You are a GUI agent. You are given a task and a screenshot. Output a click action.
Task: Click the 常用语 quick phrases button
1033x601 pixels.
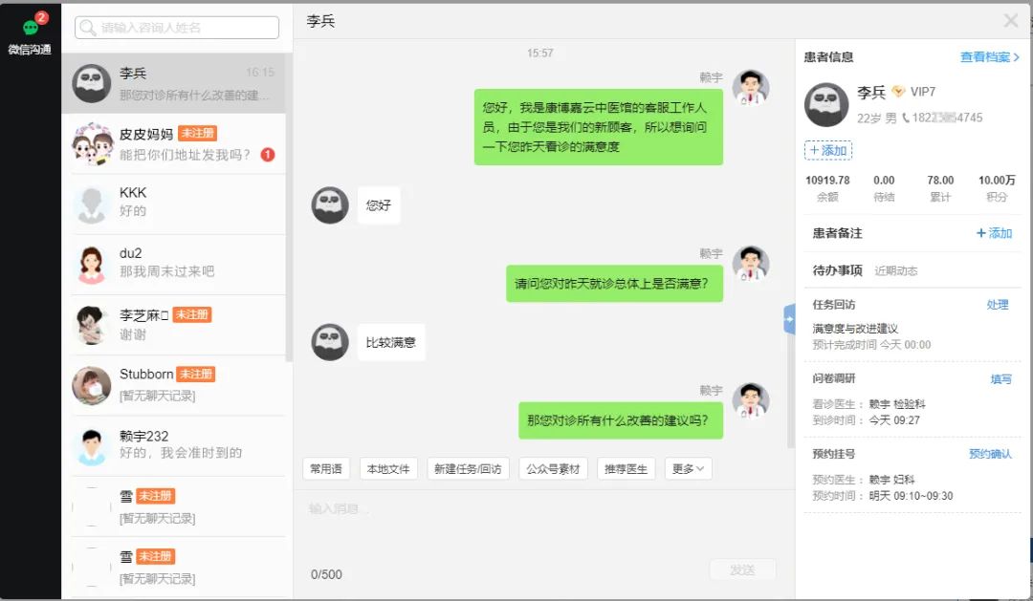(x=326, y=469)
